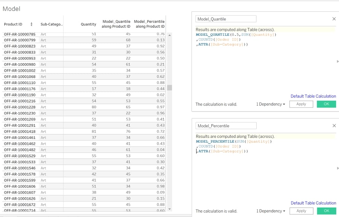Click OK in the Model_Percentile editor

pos(327,211)
